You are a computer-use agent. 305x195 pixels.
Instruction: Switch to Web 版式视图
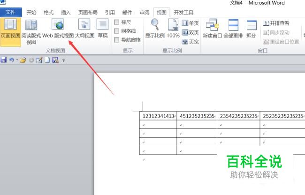(x=58, y=29)
